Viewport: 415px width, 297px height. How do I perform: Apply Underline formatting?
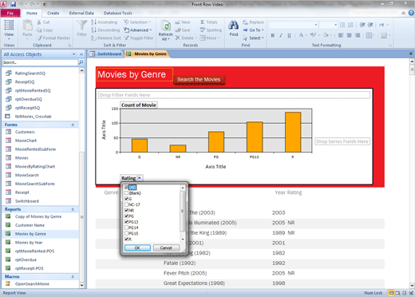[x=289, y=35]
